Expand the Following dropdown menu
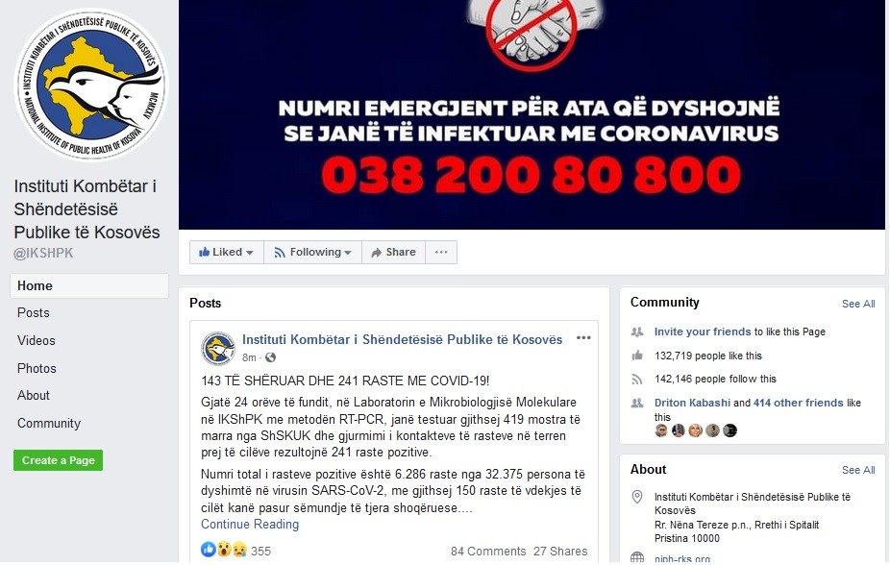Viewport: 890px width, 565px height. point(312,253)
